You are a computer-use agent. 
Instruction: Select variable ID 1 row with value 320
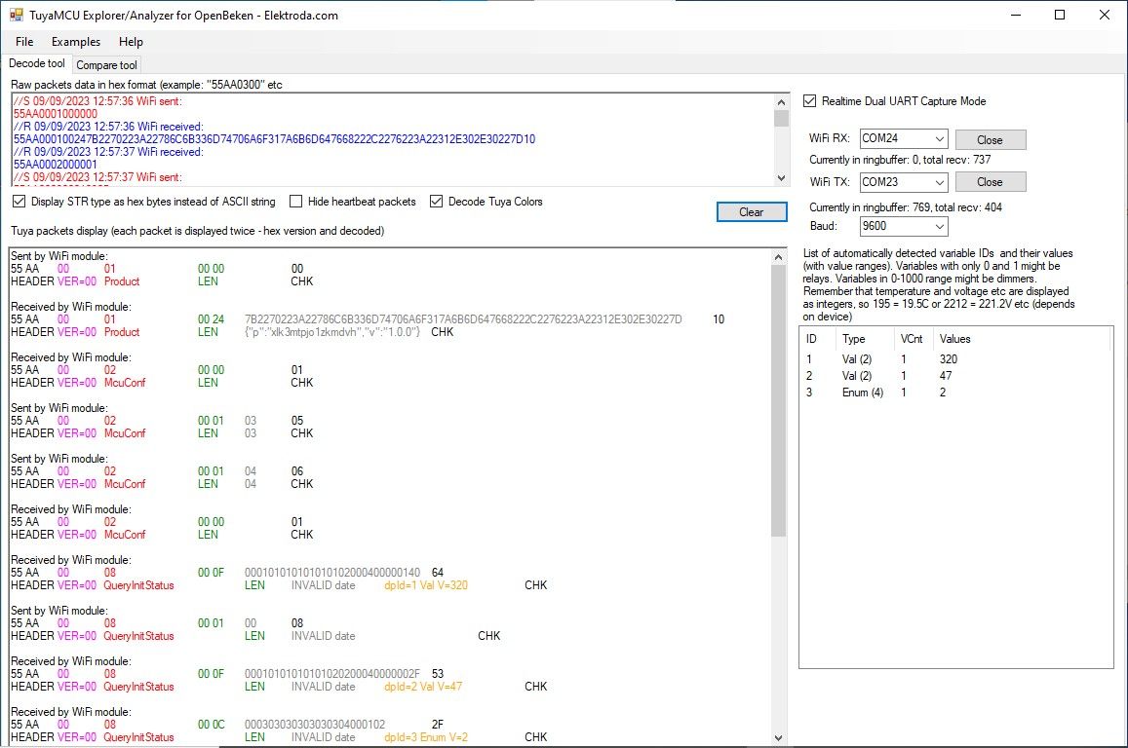point(955,359)
